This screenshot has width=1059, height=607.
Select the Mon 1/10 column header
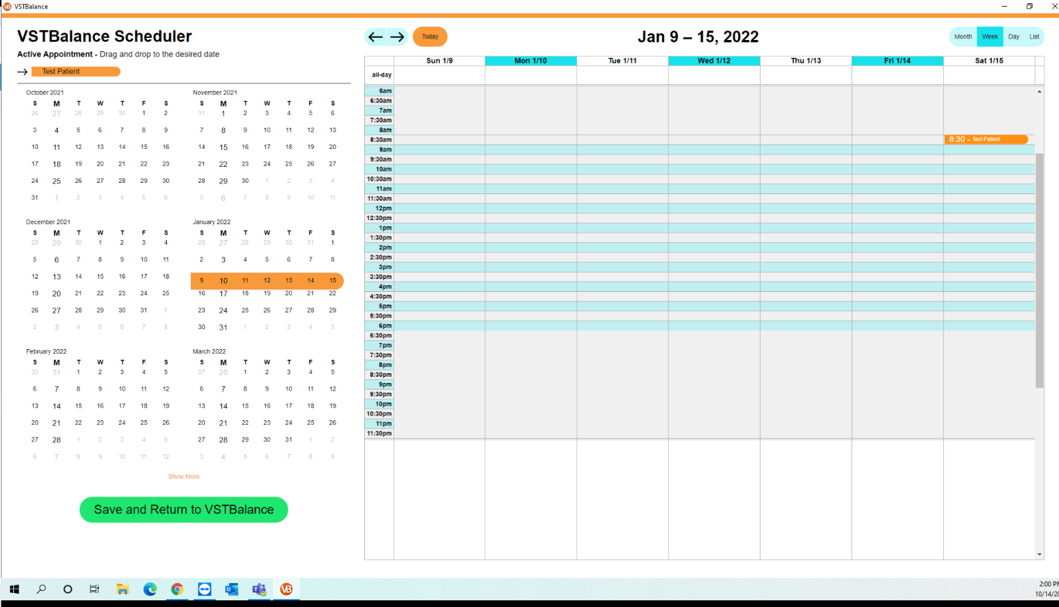530,61
